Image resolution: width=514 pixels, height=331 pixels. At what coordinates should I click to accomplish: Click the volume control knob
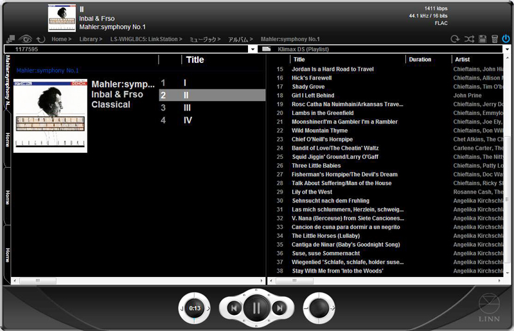[x=319, y=309]
